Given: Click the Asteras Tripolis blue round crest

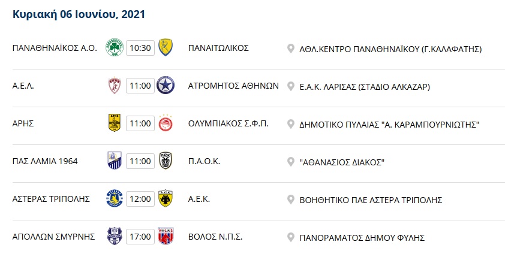Looking at the screenshot, I should pyautogui.click(x=115, y=198).
